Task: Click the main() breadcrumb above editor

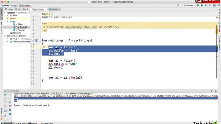Action: point(47,14)
